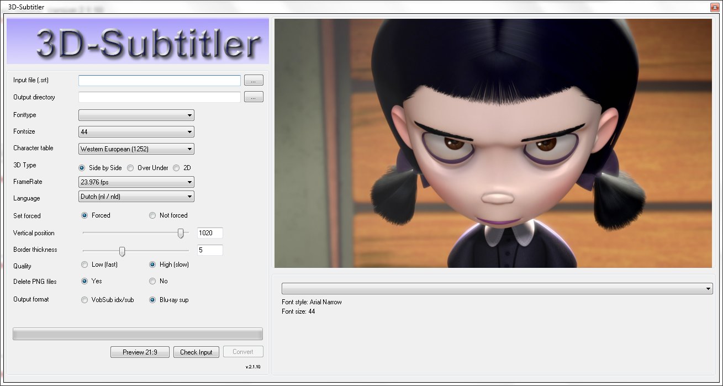Open the Fontsize dropdown showing 44

136,132
